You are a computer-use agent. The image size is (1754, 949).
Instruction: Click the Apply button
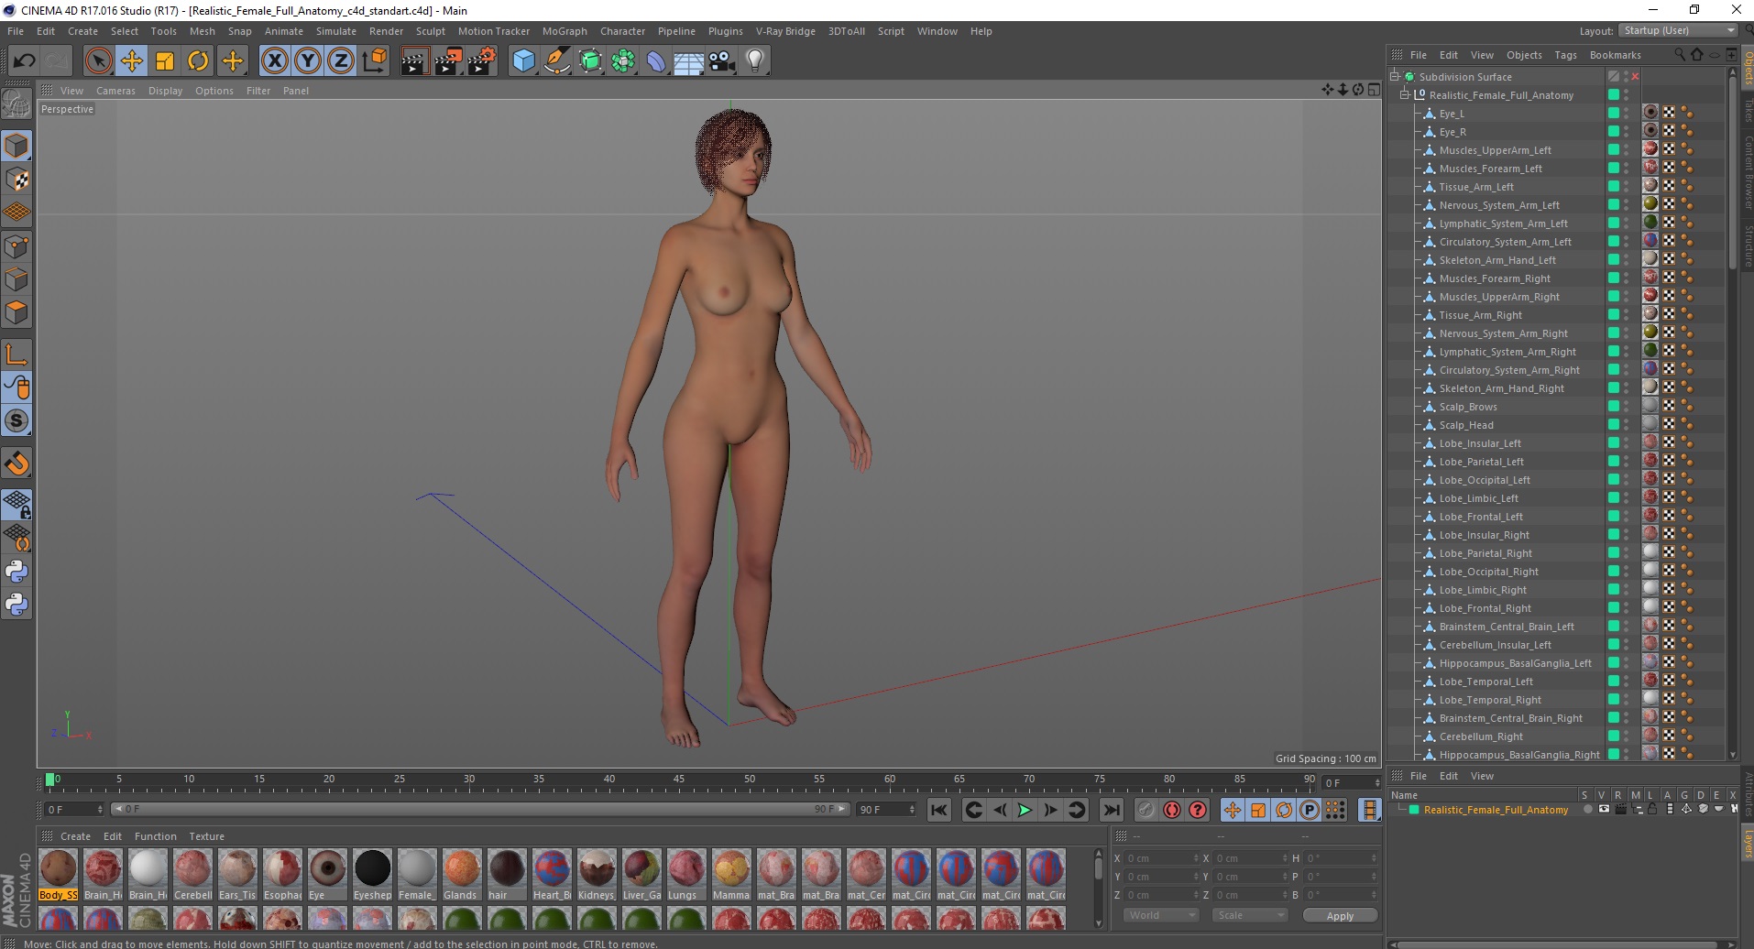[1340, 916]
